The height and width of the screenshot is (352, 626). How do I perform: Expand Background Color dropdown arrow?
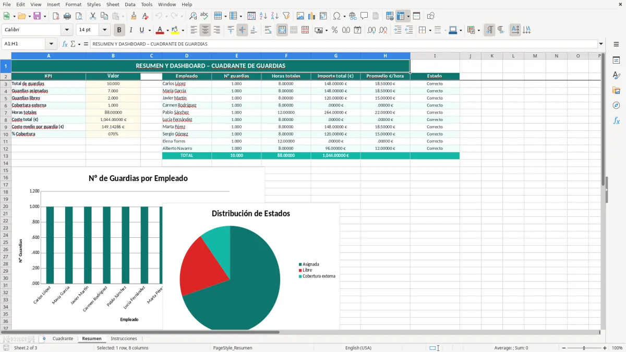[x=183, y=30]
